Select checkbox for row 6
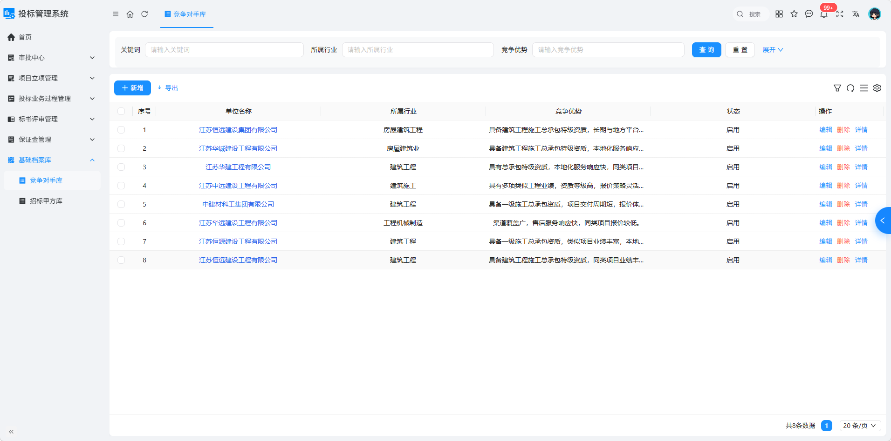This screenshot has width=891, height=441. click(121, 223)
